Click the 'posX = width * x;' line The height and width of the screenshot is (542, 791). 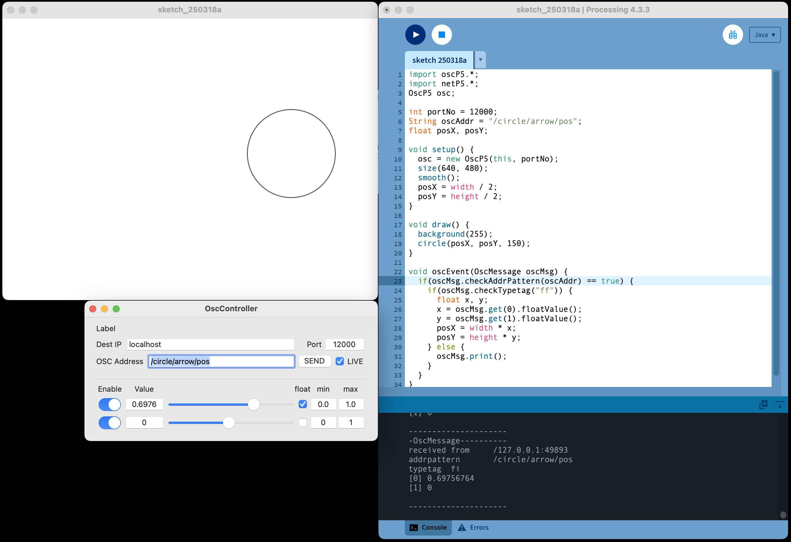pyautogui.click(x=476, y=328)
